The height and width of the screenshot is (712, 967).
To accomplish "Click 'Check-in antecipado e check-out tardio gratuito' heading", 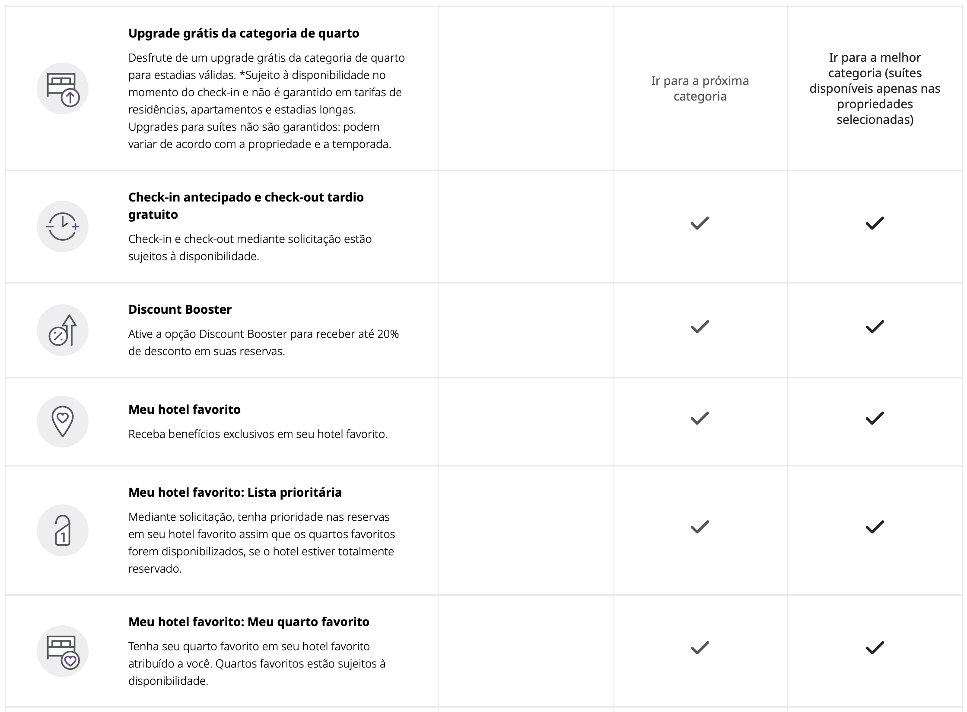I will point(246,205).
